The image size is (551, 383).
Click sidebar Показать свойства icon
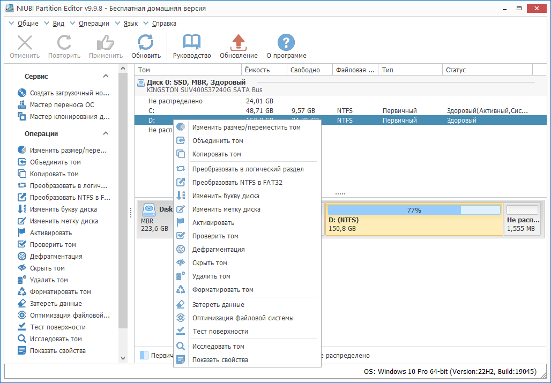22,350
